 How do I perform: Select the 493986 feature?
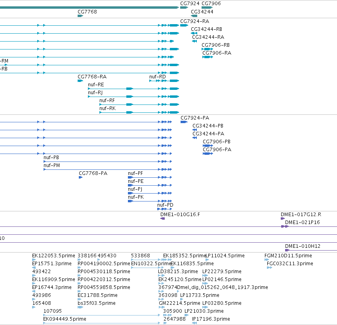(x=34, y=299)
